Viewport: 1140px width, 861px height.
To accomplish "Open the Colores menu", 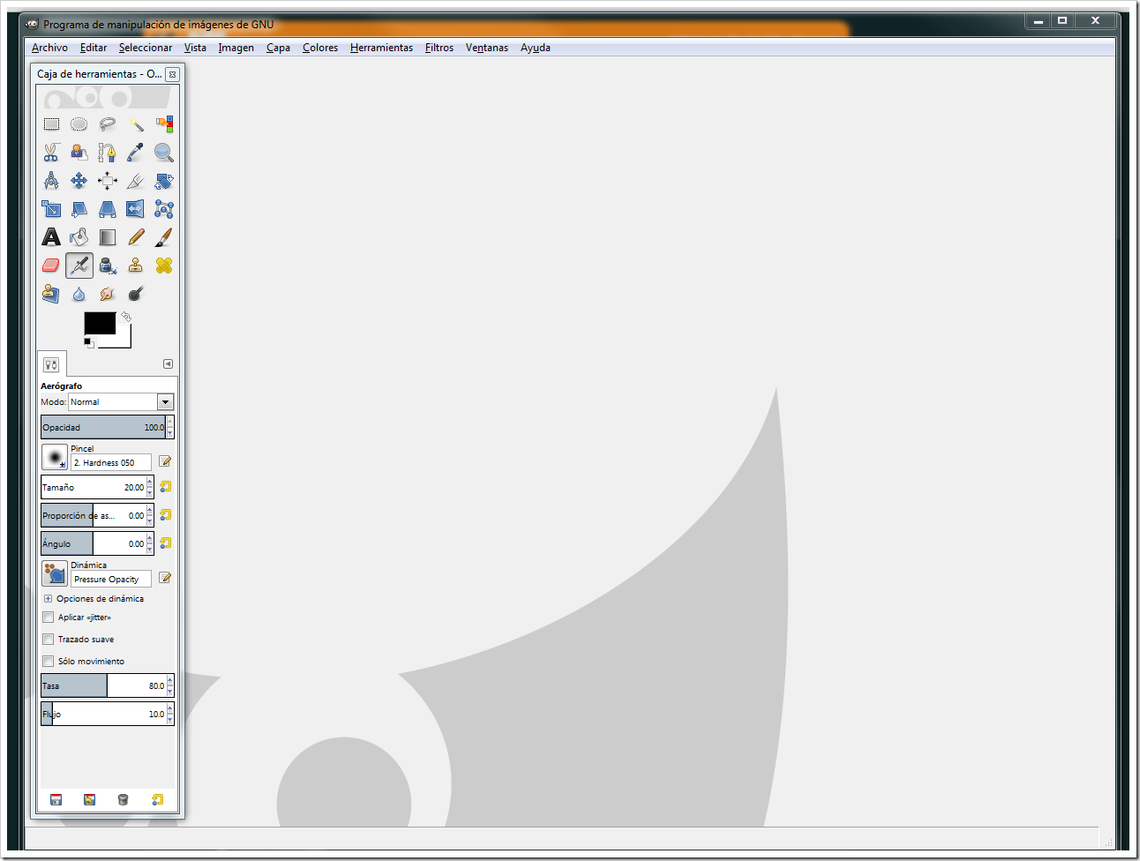I will pyautogui.click(x=320, y=48).
